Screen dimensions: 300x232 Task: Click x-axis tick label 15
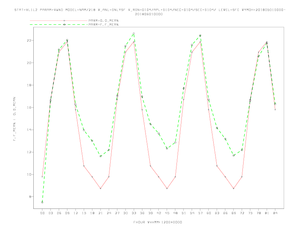pyautogui.click(x=84, y=213)
